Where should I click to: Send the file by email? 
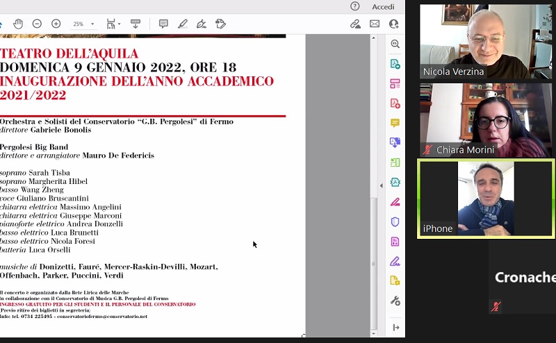375,24
